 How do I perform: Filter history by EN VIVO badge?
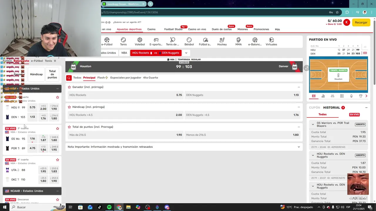pos(354,115)
